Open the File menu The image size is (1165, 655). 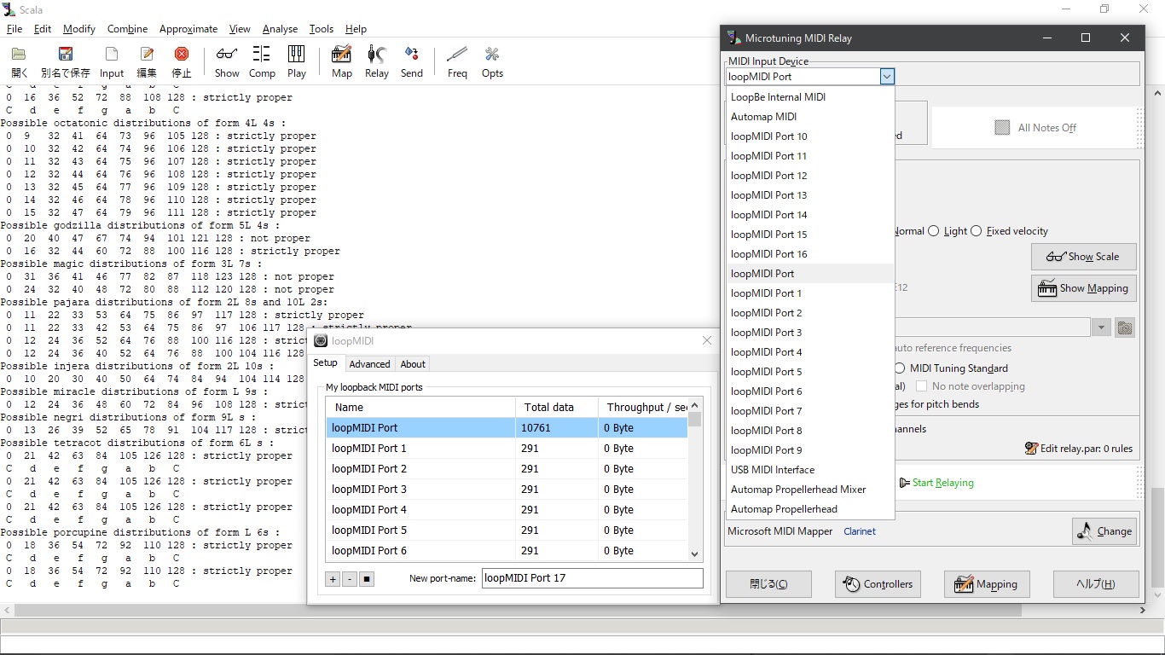(x=14, y=29)
